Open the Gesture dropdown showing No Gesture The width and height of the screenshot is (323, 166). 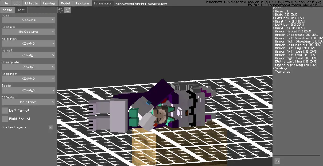[x=28, y=32]
